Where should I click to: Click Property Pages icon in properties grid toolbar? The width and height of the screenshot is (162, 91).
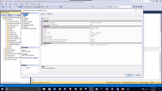pyautogui.click(x=48, y=18)
